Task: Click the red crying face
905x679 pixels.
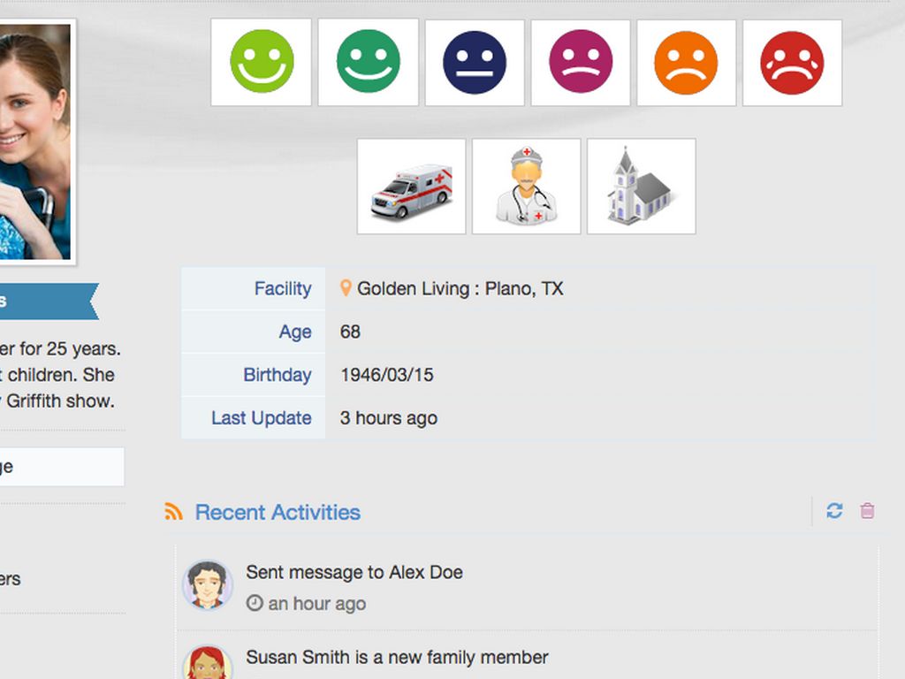Action: (792, 62)
